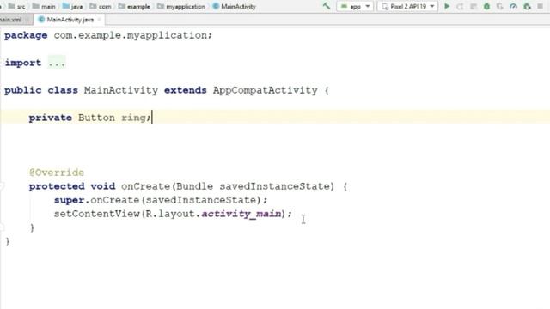Select the myapplication breadcrumb package
The width and height of the screenshot is (550, 309).
[x=181, y=6]
